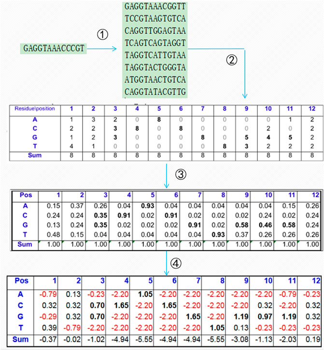
Task: Select score 1.05 at T, position 8
Action: (x=217, y=328)
